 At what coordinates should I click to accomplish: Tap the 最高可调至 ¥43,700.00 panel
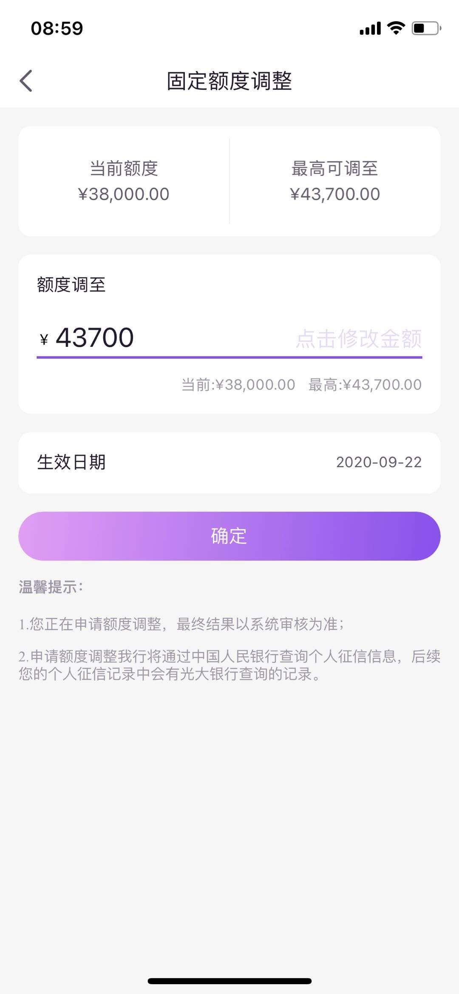[335, 181]
